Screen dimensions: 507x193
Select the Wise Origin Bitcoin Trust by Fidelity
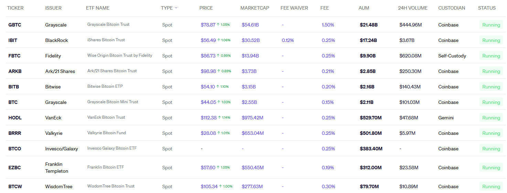tap(119, 55)
